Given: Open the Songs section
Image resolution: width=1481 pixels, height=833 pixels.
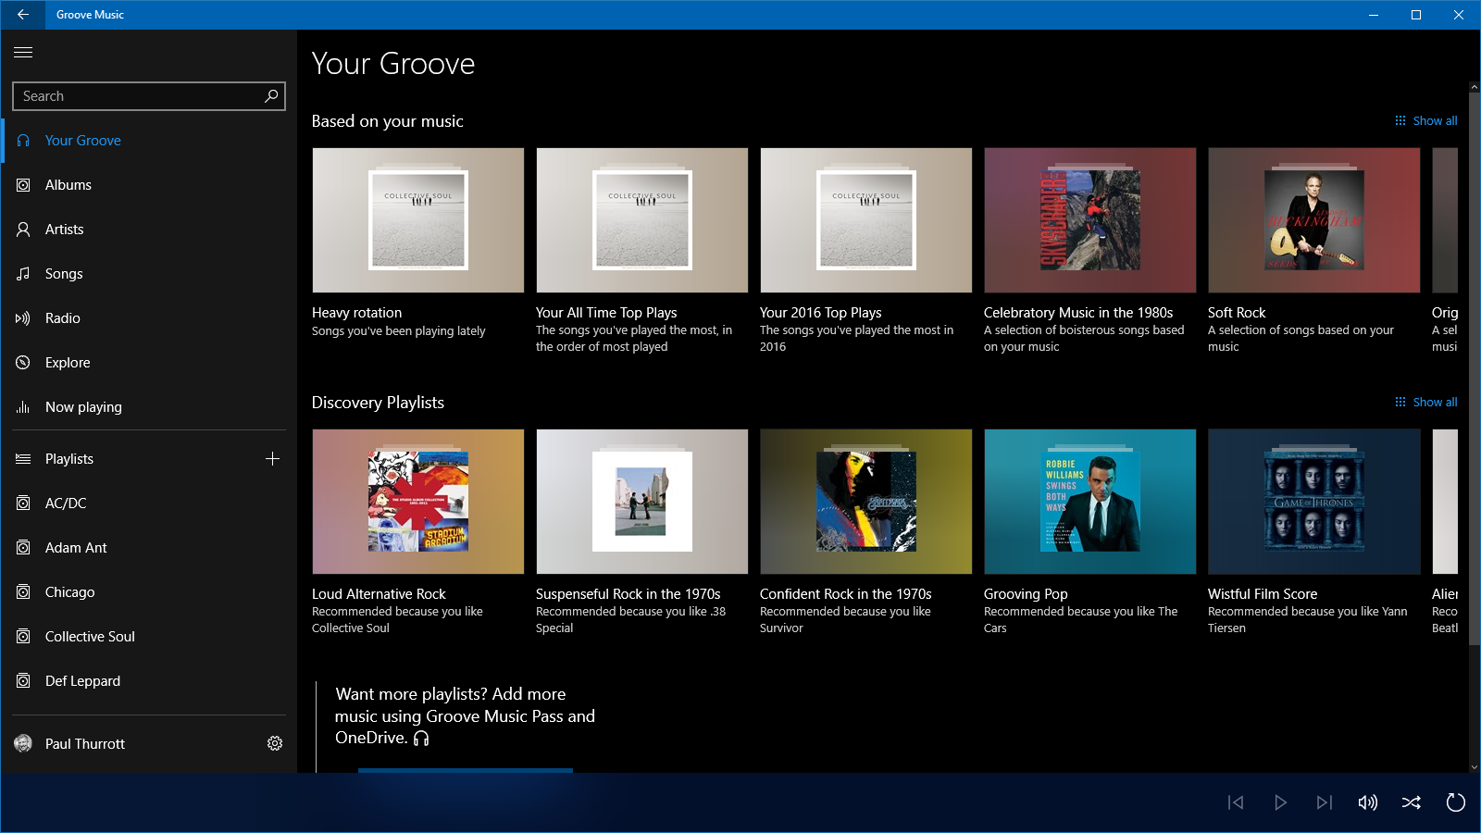Looking at the screenshot, I should (x=149, y=274).
